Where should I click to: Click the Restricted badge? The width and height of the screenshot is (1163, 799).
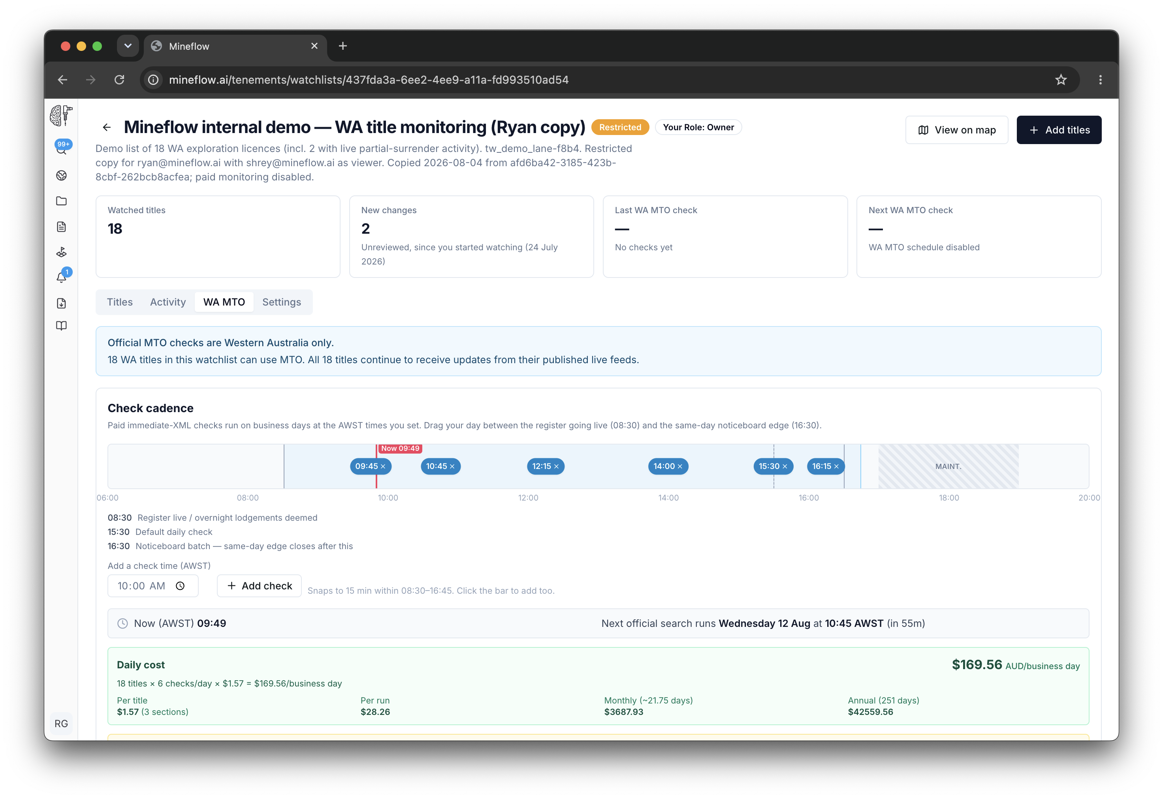click(x=620, y=127)
